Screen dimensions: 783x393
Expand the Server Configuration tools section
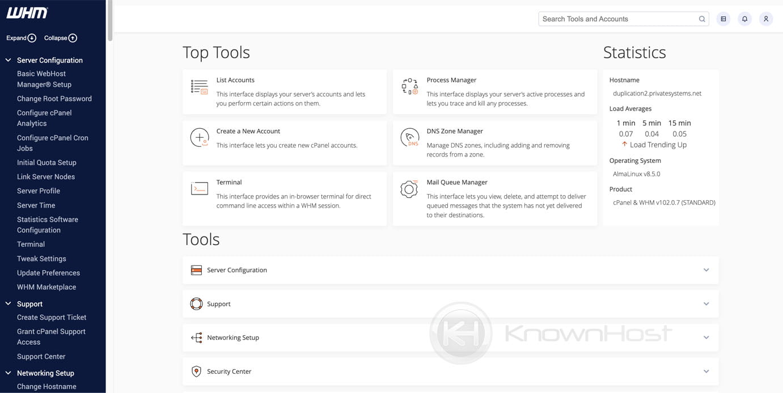pyautogui.click(x=706, y=270)
